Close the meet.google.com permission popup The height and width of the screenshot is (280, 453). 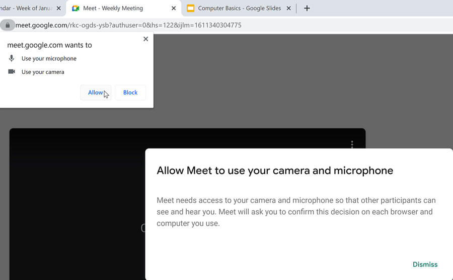(x=145, y=39)
